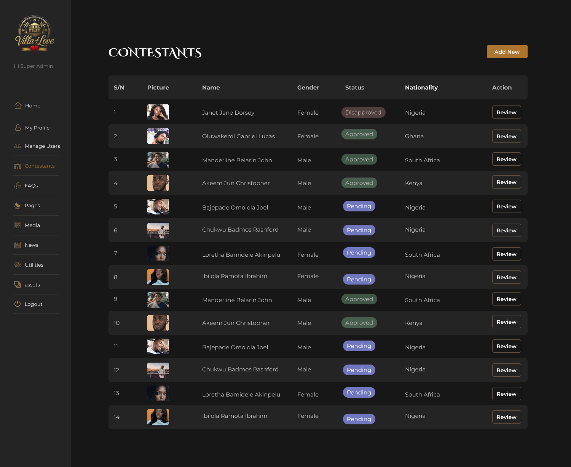Open the Pages menu item
Image resolution: width=571 pixels, height=467 pixels.
coord(32,206)
